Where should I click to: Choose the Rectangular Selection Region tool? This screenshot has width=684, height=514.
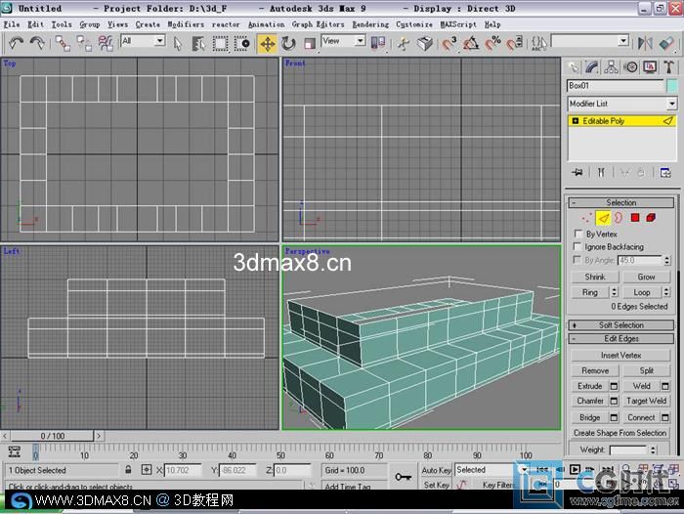[x=220, y=43]
